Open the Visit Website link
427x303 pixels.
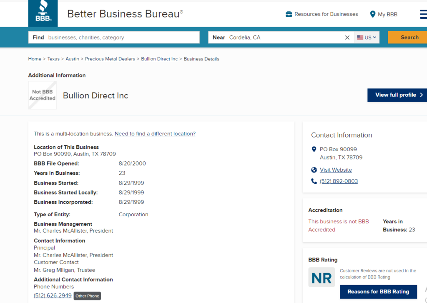(x=336, y=170)
